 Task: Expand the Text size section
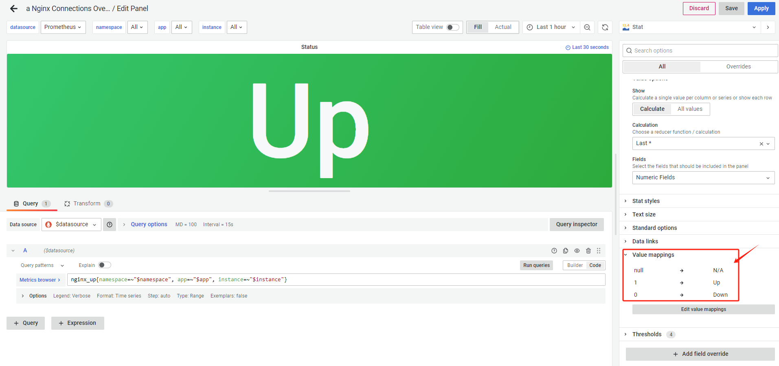coord(644,214)
